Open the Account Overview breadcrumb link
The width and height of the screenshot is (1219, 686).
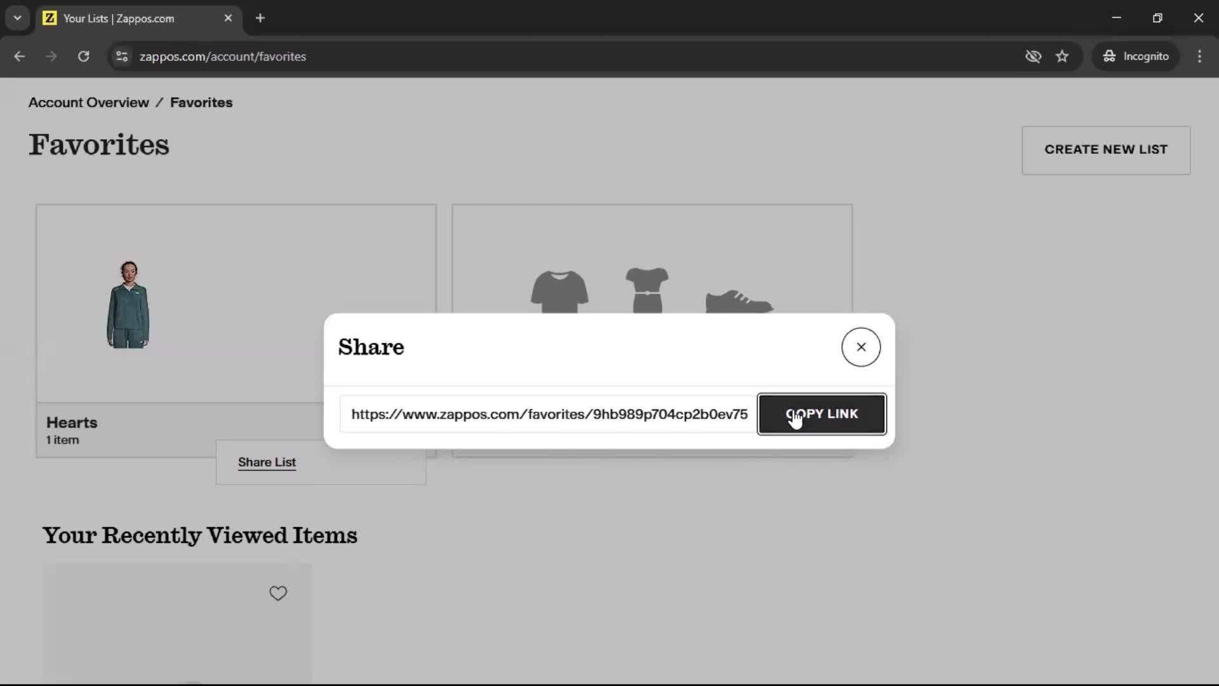pyautogui.click(x=89, y=102)
